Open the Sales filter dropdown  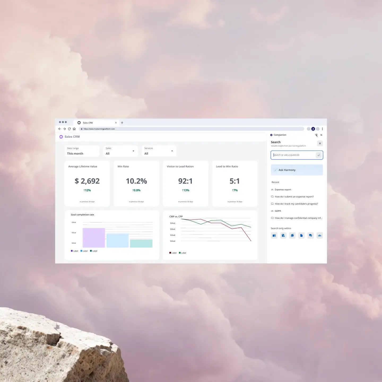tap(120, 151)
